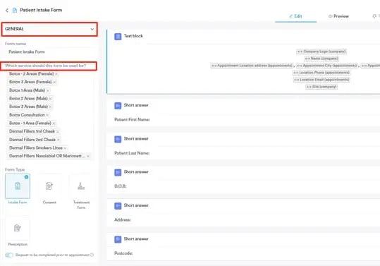Screen dimensions: 380x266
Task: Switch to the Edit tab
Action: coord(295,16)
